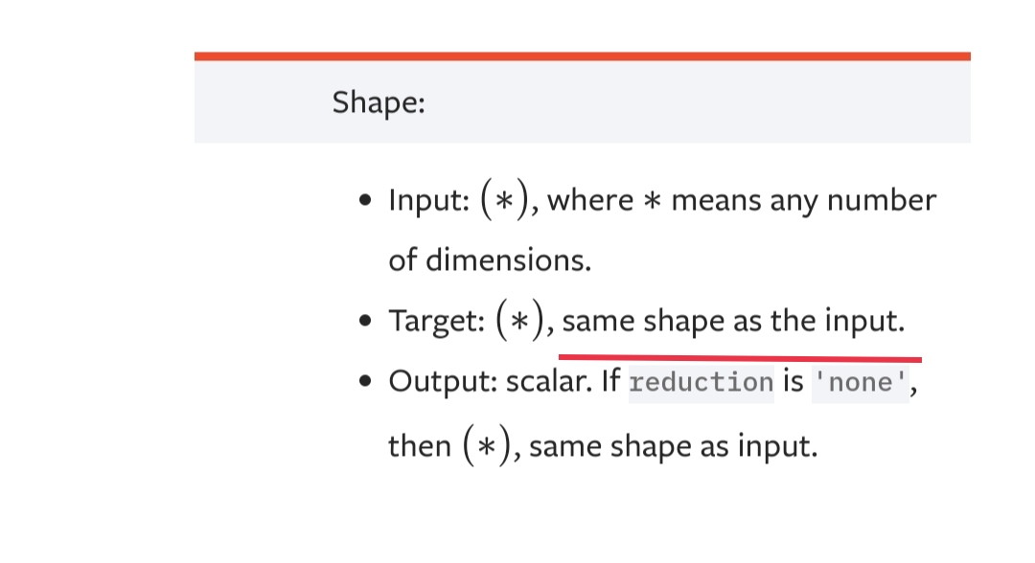Click the 'none' code literal
Viewport: 1035px width, 563px height.
pos(859,383)
